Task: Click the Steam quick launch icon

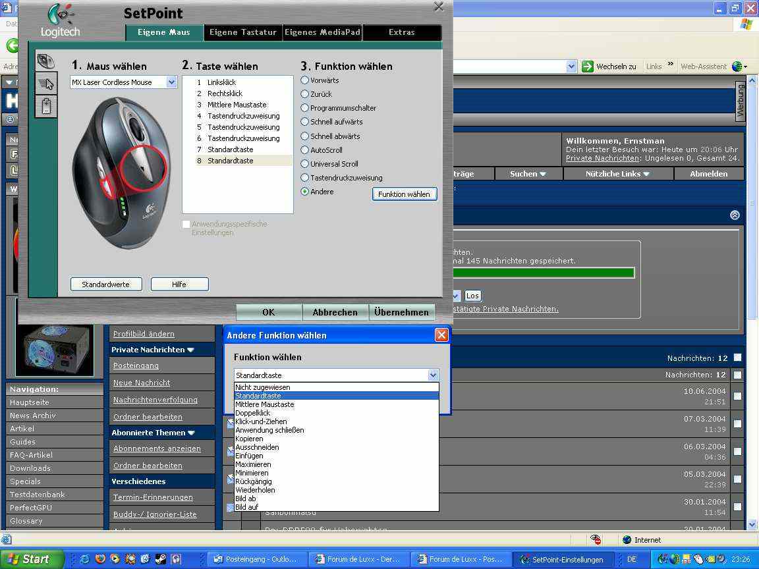Action: click(161, 559)
